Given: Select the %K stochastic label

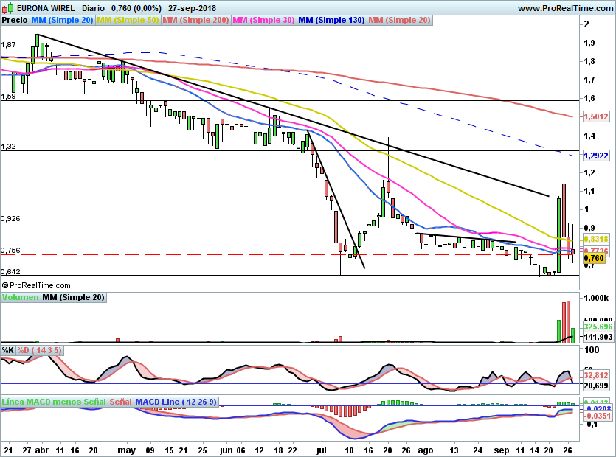Looking at the screenshot, I should [8, 350].
